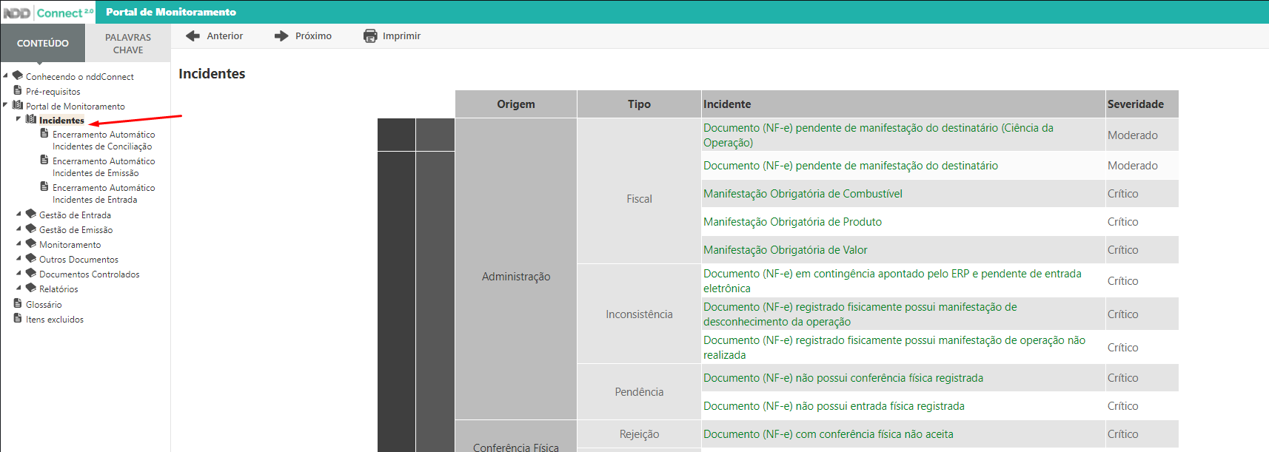Image resolution: width=1269 pixels, height=452 pixels.
Task: Open link about conferência física não aceita
Action: 828,434
